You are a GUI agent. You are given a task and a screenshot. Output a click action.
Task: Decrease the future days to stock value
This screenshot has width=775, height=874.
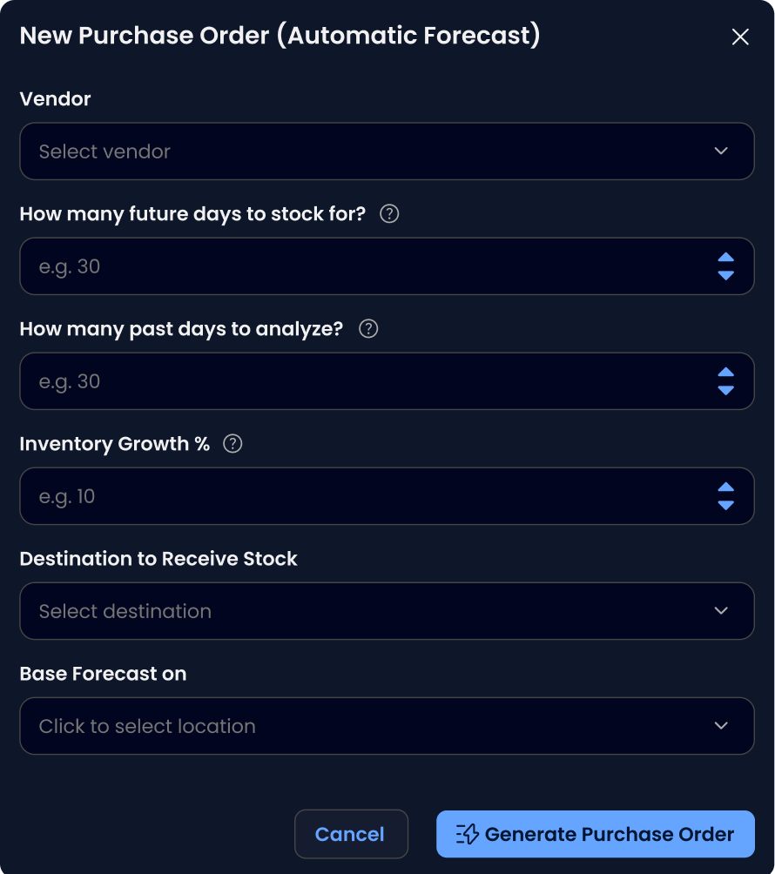pos(726,275)
